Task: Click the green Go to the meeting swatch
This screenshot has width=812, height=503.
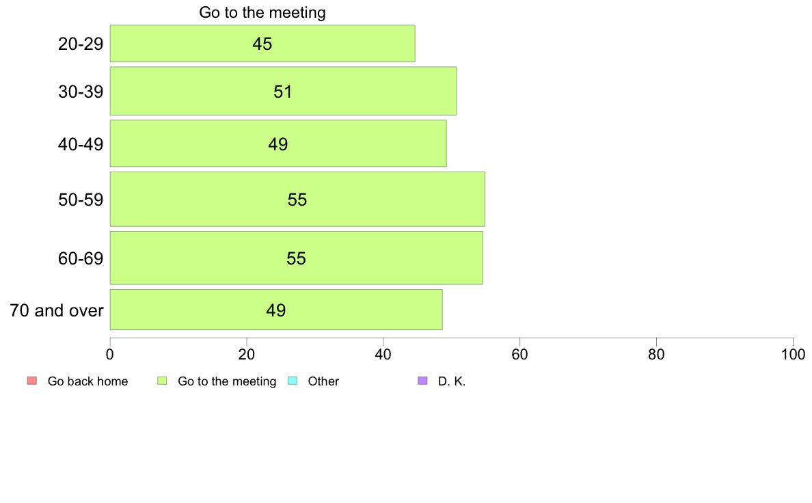Action: 162,381
